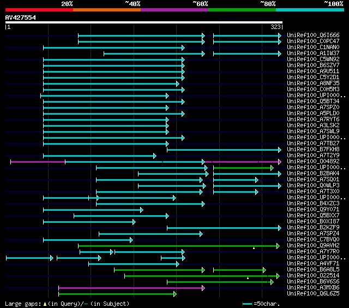Select the UniRef100_A9U511 label
This screenshot has width=349, height=308.
313,72
